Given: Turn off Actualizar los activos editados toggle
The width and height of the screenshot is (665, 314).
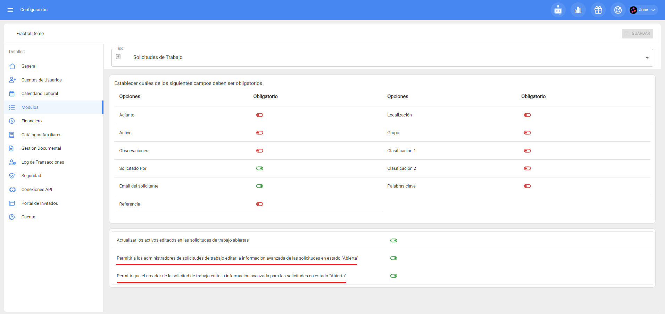Looking at the screenshot, I should (393, 241).
